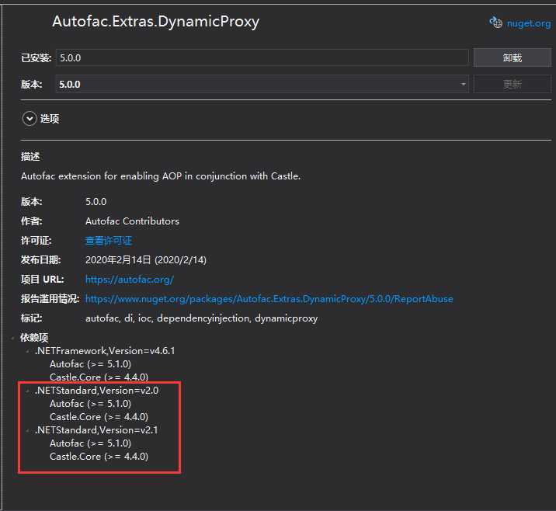Collapse the .NETStandard v2.0 node
Screen dimensions: 556x511
pyautogui.click(x=27, y=391)
